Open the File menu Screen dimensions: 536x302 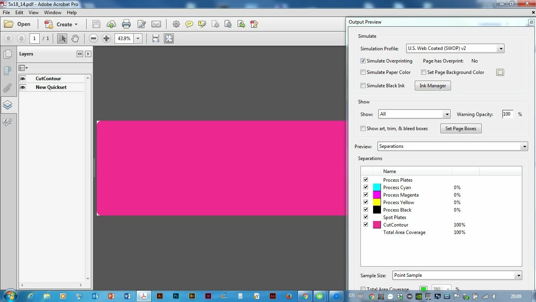[x=6, y=13]
